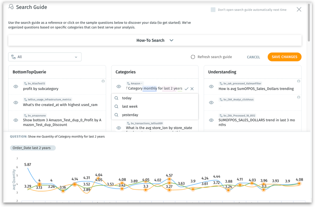Toggle eye icon for 'What's the created_at' question
Image resolution: width=315 pixels, height=207 pixels.
(x=16, y=103)
